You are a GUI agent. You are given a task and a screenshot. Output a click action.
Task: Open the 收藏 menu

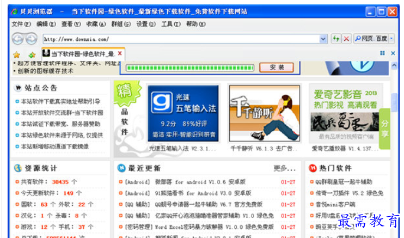click(x=96, y=25)
